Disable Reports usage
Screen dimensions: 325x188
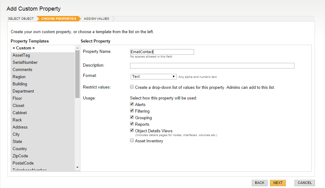click(x=132, y=124)
